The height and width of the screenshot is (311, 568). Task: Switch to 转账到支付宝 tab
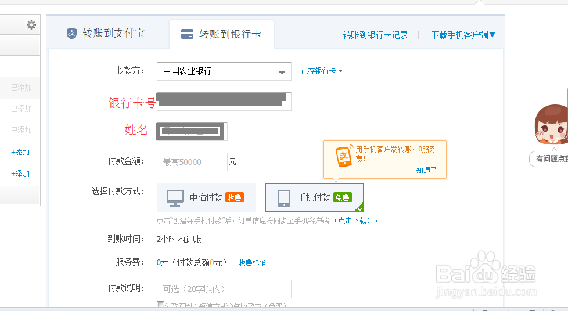106,33
